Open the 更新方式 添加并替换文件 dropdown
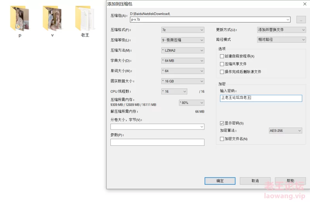The height and width of the screenshot is (202, 310). click(281, 30)
